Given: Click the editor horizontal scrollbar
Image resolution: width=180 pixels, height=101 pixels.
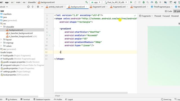Looking at the screenshot, I should [91, 93].
